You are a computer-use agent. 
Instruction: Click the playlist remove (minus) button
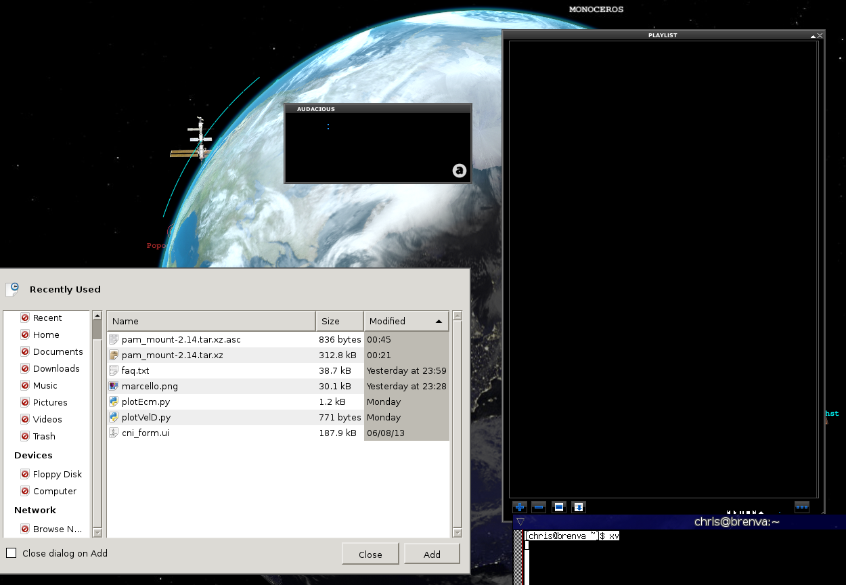click(x=539, y=507)
